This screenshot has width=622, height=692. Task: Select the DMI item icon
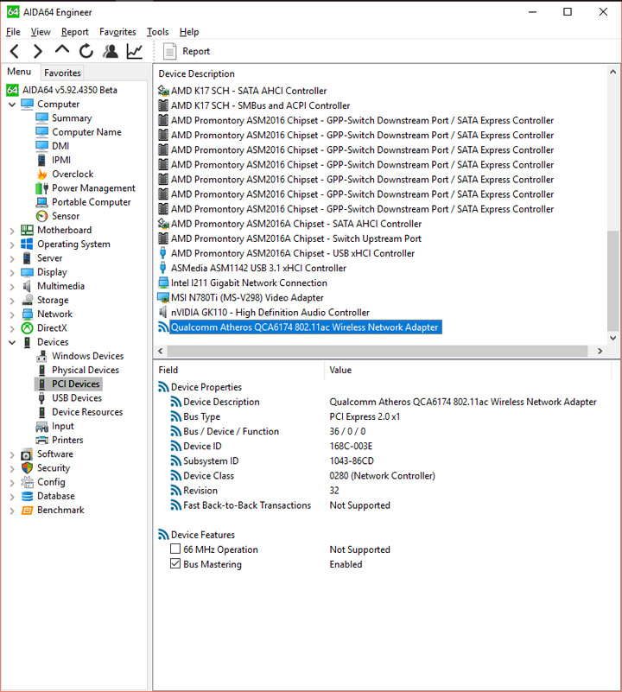pyautogui.click(x=42, y=146)
